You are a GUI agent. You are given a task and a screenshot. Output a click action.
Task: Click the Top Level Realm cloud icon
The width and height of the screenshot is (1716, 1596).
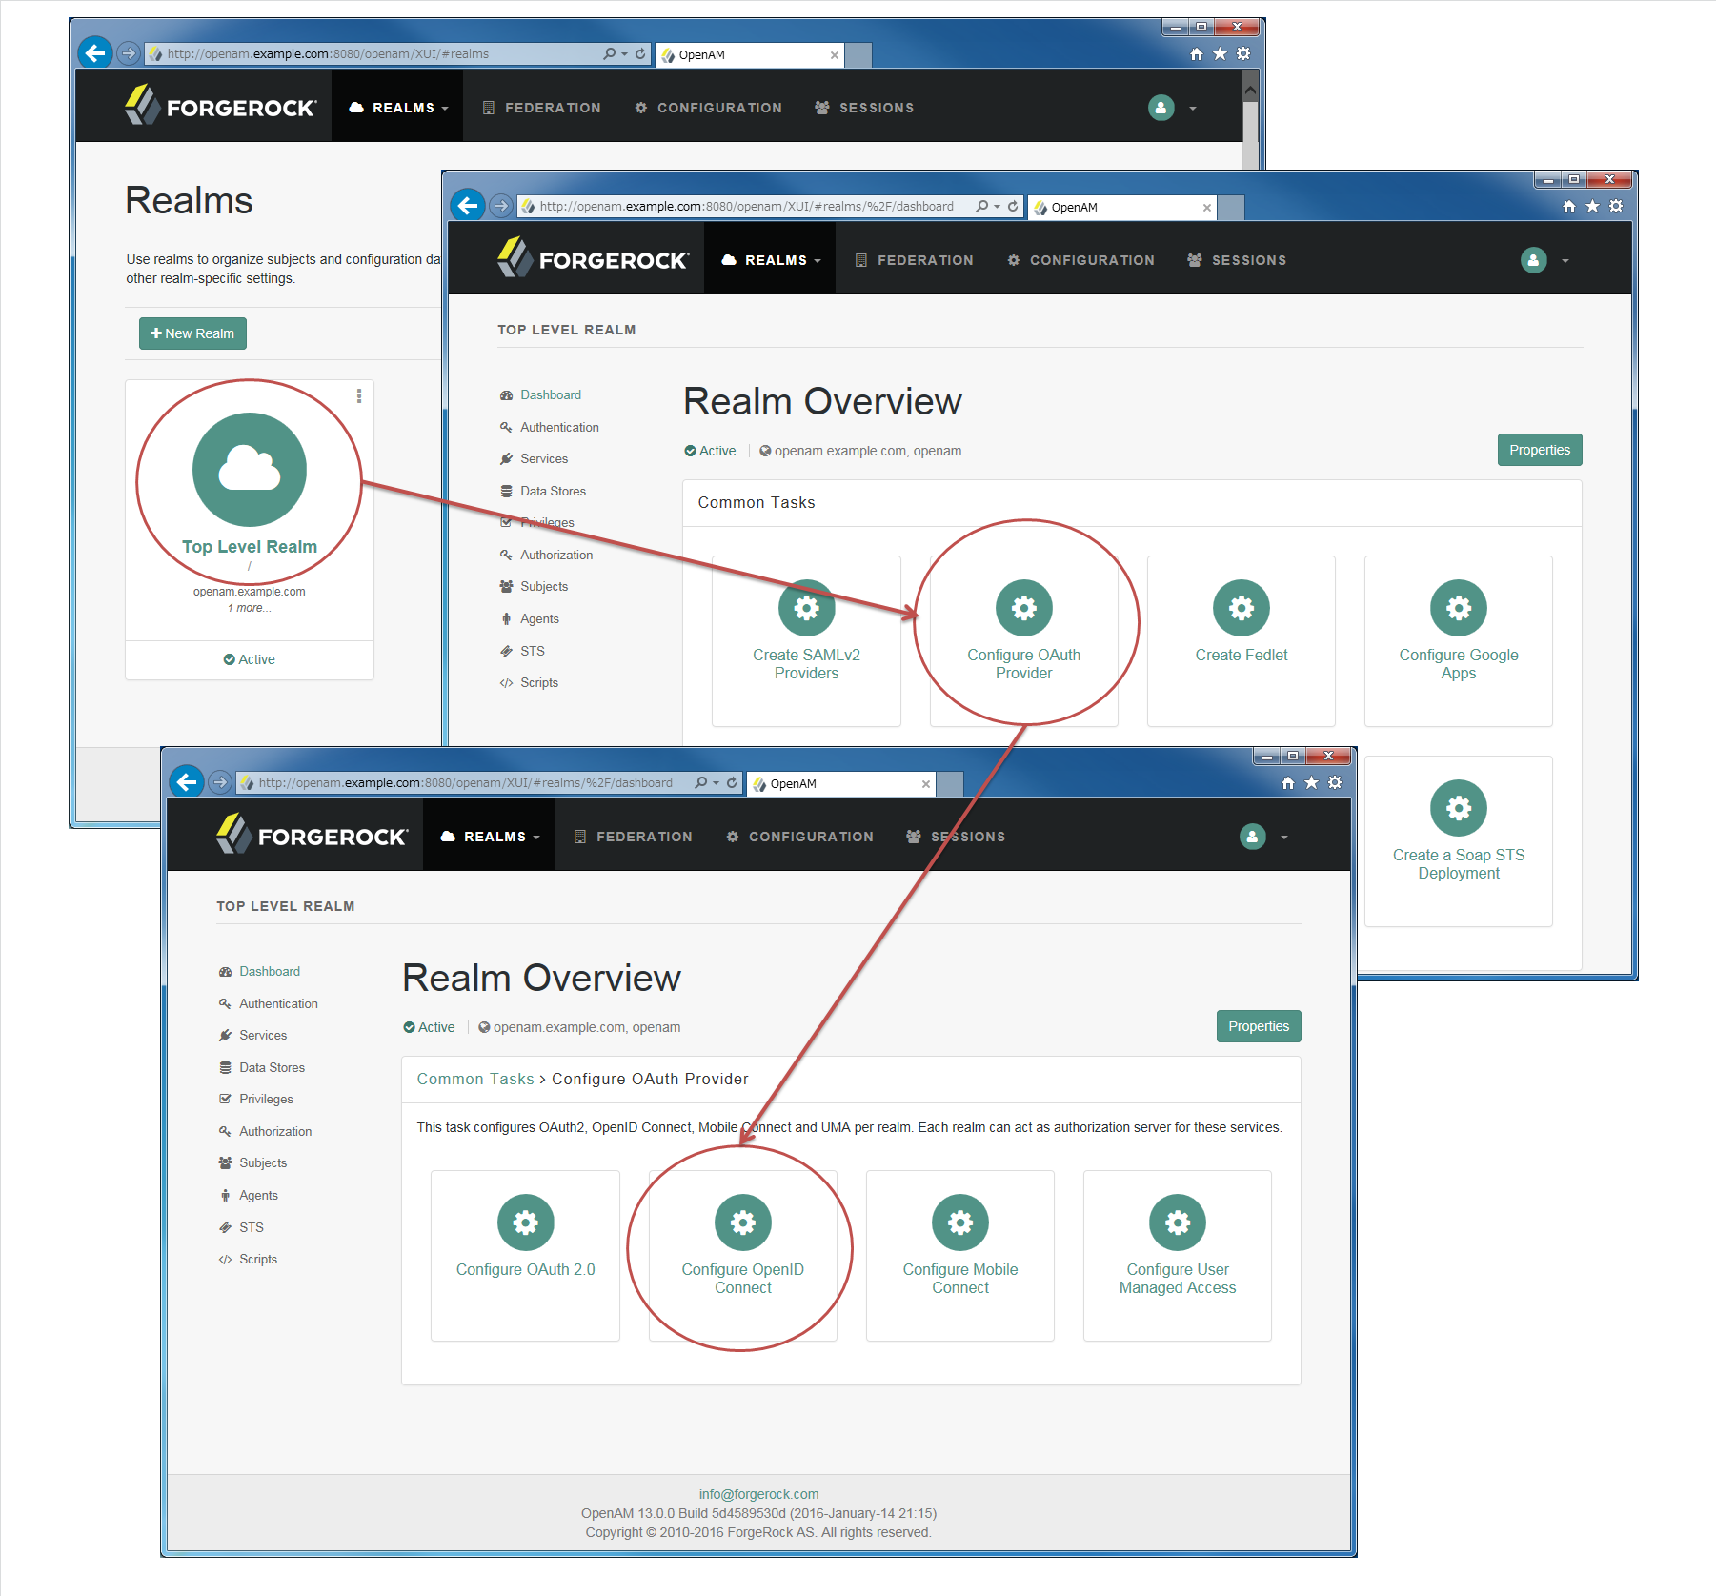(x=250, y=470)
